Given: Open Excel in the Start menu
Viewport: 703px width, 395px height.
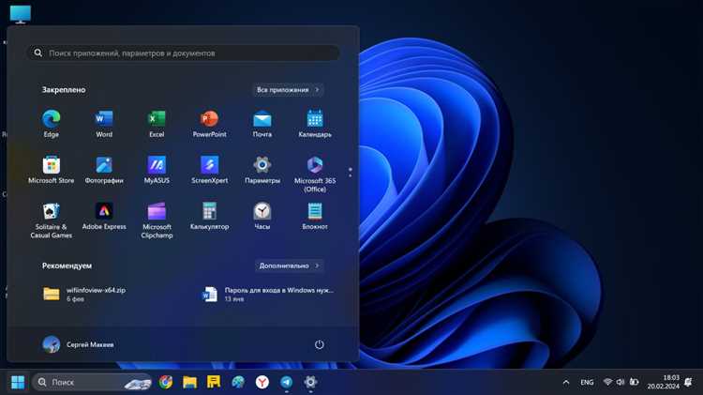Looking at the screenshot, I should [x=157, y=124].
